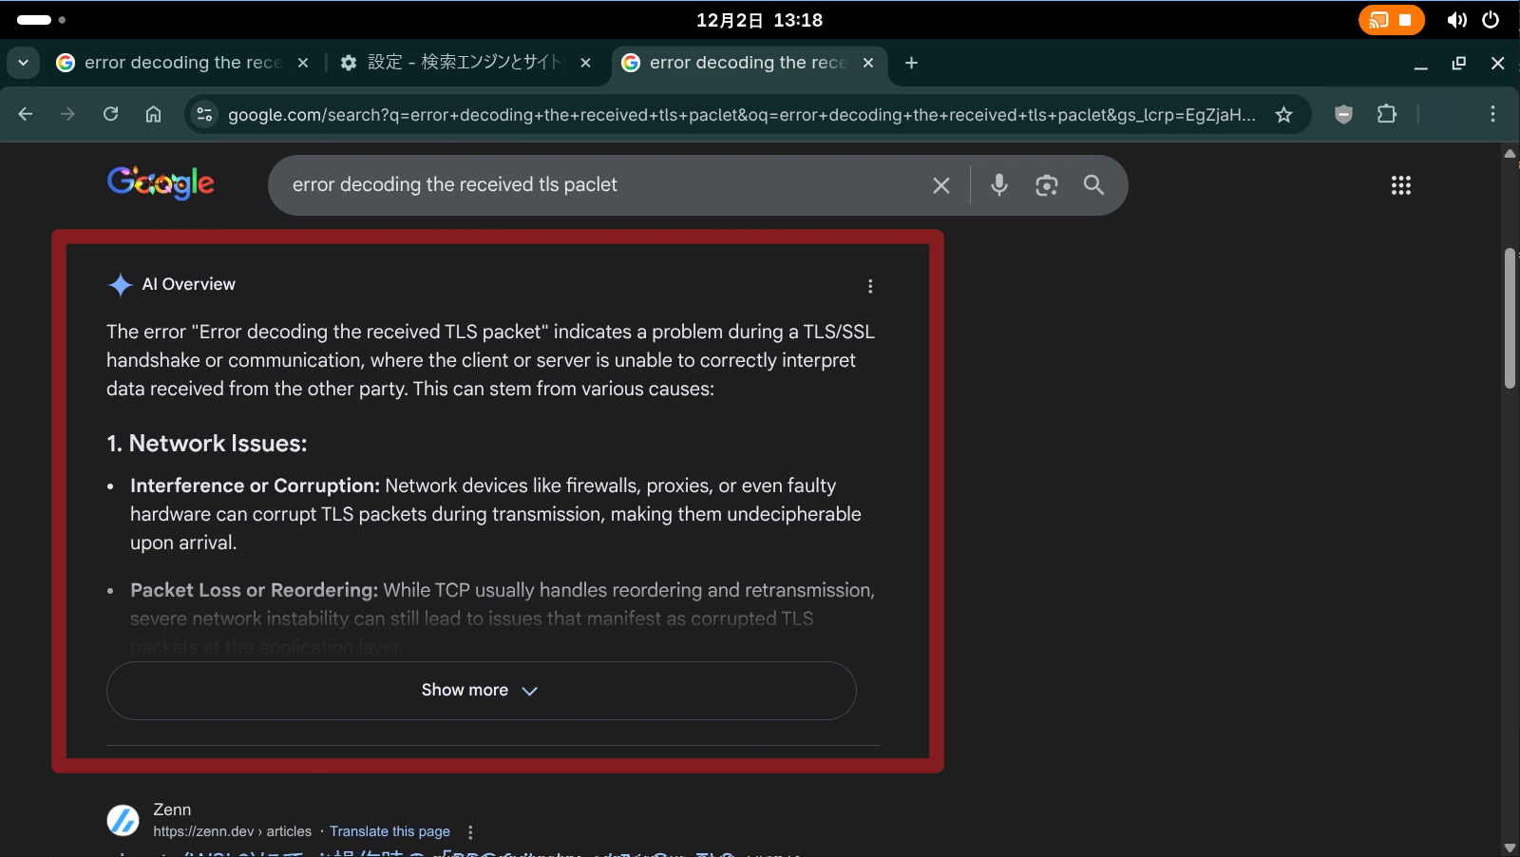Open the tab search dropdown arrow
This screenshot has width=1520, height=857.
point(23,63)
